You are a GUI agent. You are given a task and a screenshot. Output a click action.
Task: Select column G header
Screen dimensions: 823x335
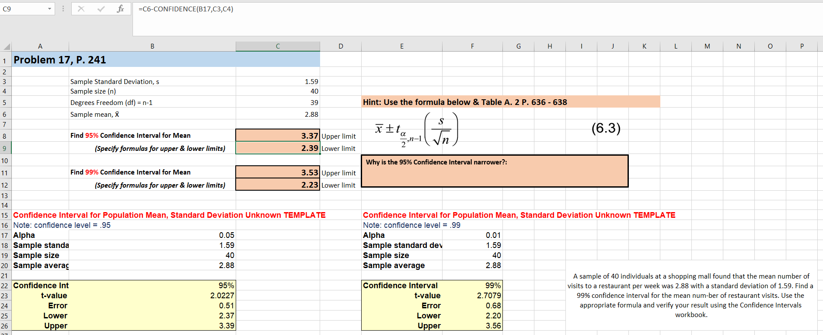(x=518, y=46)
